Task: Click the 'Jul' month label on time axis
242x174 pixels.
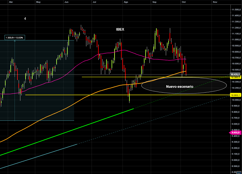Action: pyautogui.click(x=94, y=2)
